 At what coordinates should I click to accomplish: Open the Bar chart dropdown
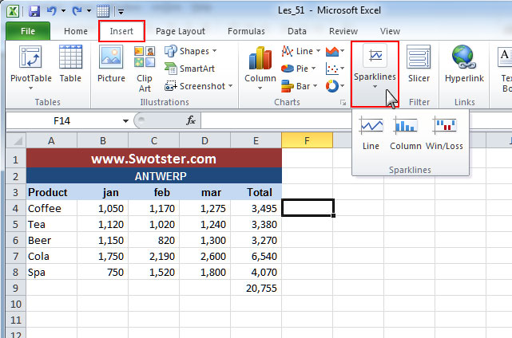[299, 86]
